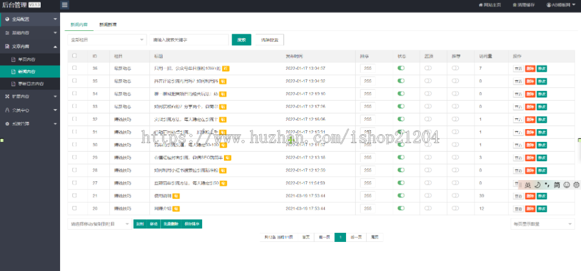Screen dimensions: 581x271
Task: Click the system management gear icon
Action: point(7,124)
